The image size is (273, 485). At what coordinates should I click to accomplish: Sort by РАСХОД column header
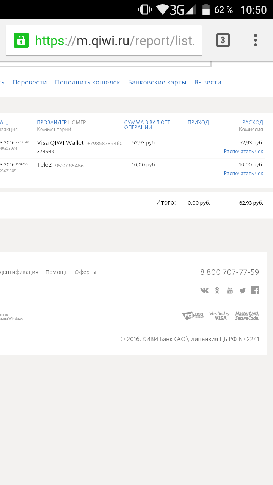pos(253,122)
